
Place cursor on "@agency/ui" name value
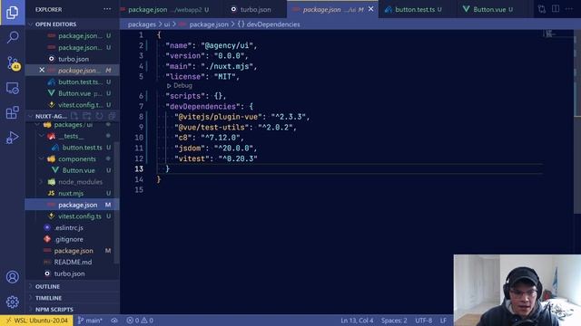tap(227, 45)
